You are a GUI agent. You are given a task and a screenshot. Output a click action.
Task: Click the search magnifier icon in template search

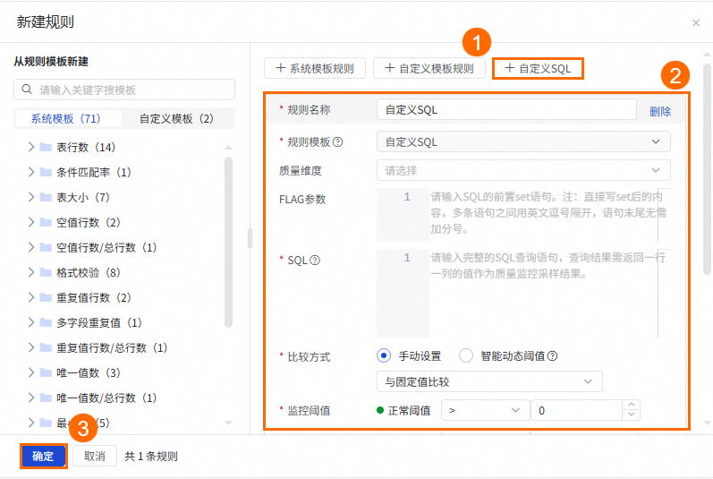pos(27,90)
